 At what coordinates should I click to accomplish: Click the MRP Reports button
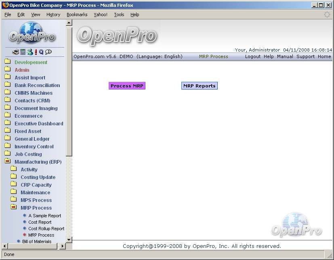pos(200,86)
